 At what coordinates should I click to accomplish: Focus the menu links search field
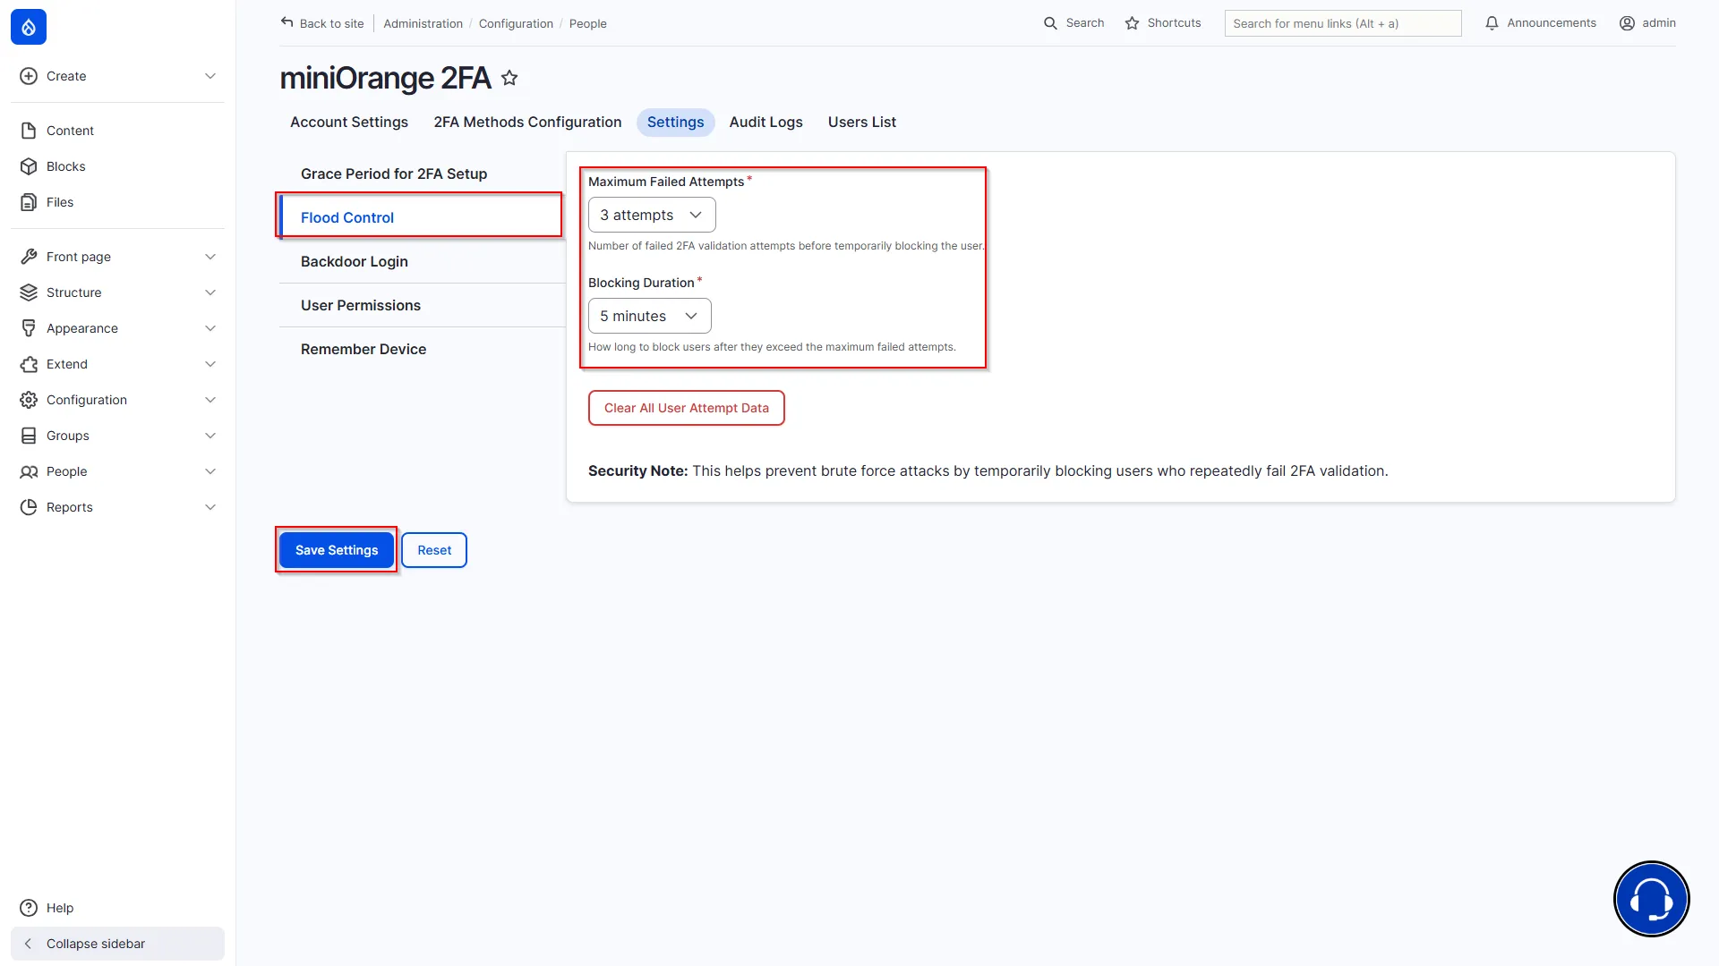pyautogui.click(x=1343, y=23)
